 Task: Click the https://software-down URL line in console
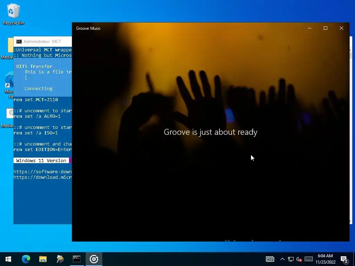click(x=43, y=172)
